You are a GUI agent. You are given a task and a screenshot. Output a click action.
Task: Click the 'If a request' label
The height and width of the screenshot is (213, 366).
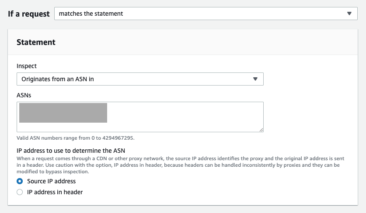pyautogui.click(x=29, y=14)
